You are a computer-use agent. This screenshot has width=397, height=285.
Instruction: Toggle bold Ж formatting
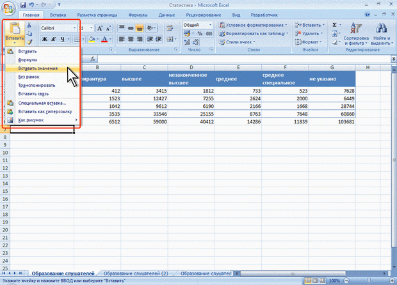pos(44,40)
